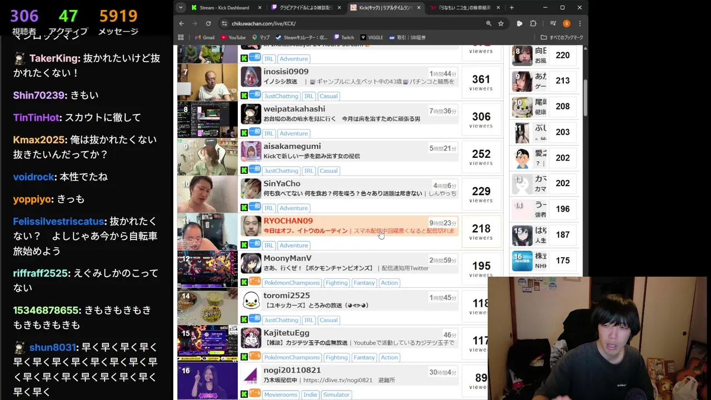Click voidrock username in chat
Viewport: 711px width, 400px height.
coord(34,177)
